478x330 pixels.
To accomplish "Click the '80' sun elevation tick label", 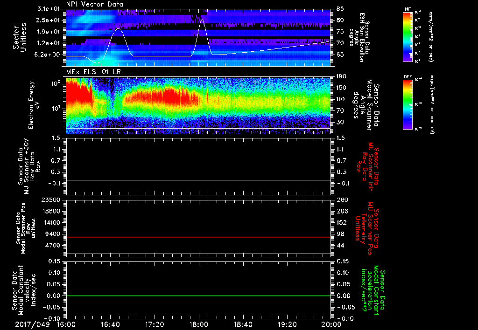I will tap(340, 20).
